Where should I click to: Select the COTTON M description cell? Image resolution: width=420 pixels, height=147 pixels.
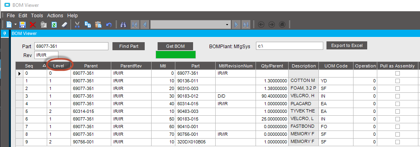click(304, 81)
